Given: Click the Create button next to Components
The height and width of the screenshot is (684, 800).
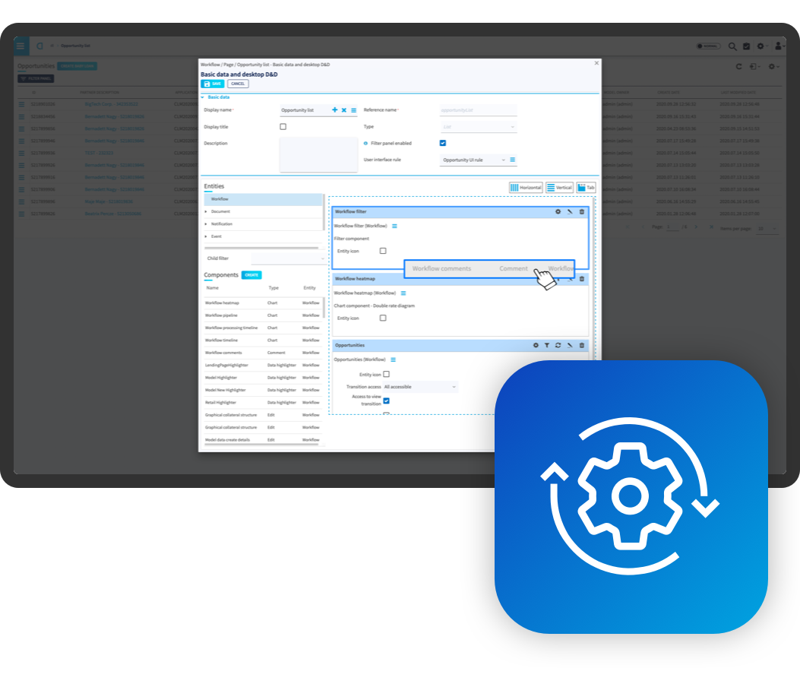Looking at the screenshot, I should point(251,275).
